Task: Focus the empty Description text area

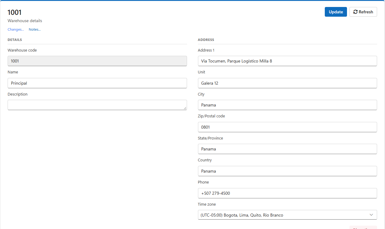Action: (x=97, y=105)
